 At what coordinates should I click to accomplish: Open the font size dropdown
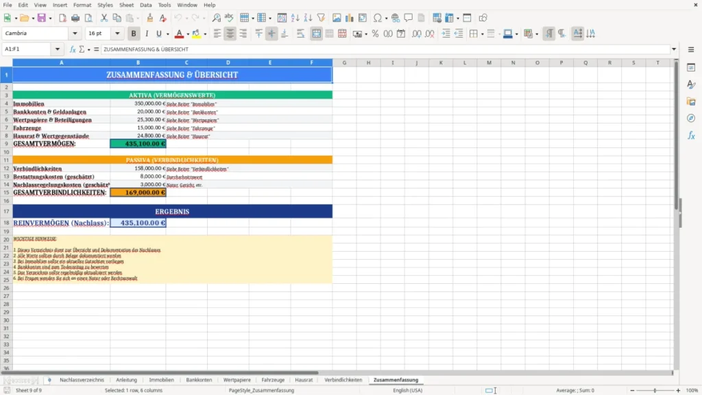pyautogui.click(x=117, y=33)
